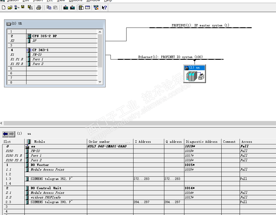The height and width of the screenshot is (215, 276).
Task: Select Port 2 row at X150 P2 R
Action: tap(139, 160)
